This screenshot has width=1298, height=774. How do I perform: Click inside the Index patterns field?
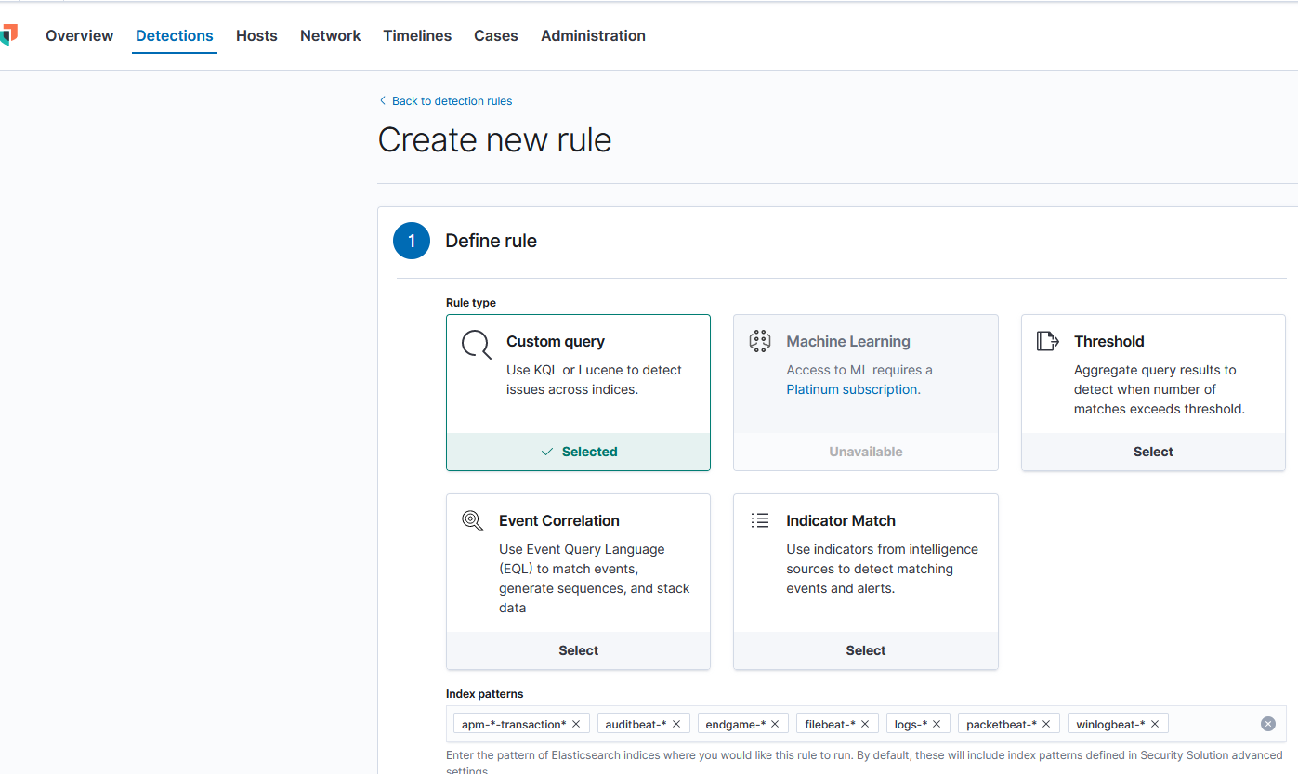[x=1217, y=723]
